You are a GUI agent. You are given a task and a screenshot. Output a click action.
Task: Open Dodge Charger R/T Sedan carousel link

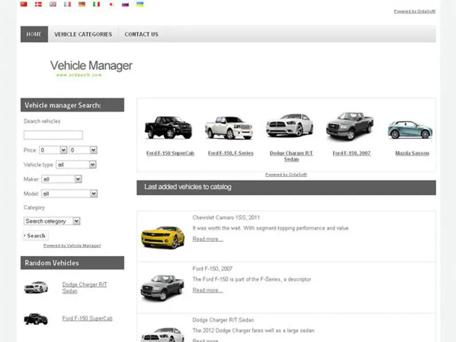click(291, 156)
